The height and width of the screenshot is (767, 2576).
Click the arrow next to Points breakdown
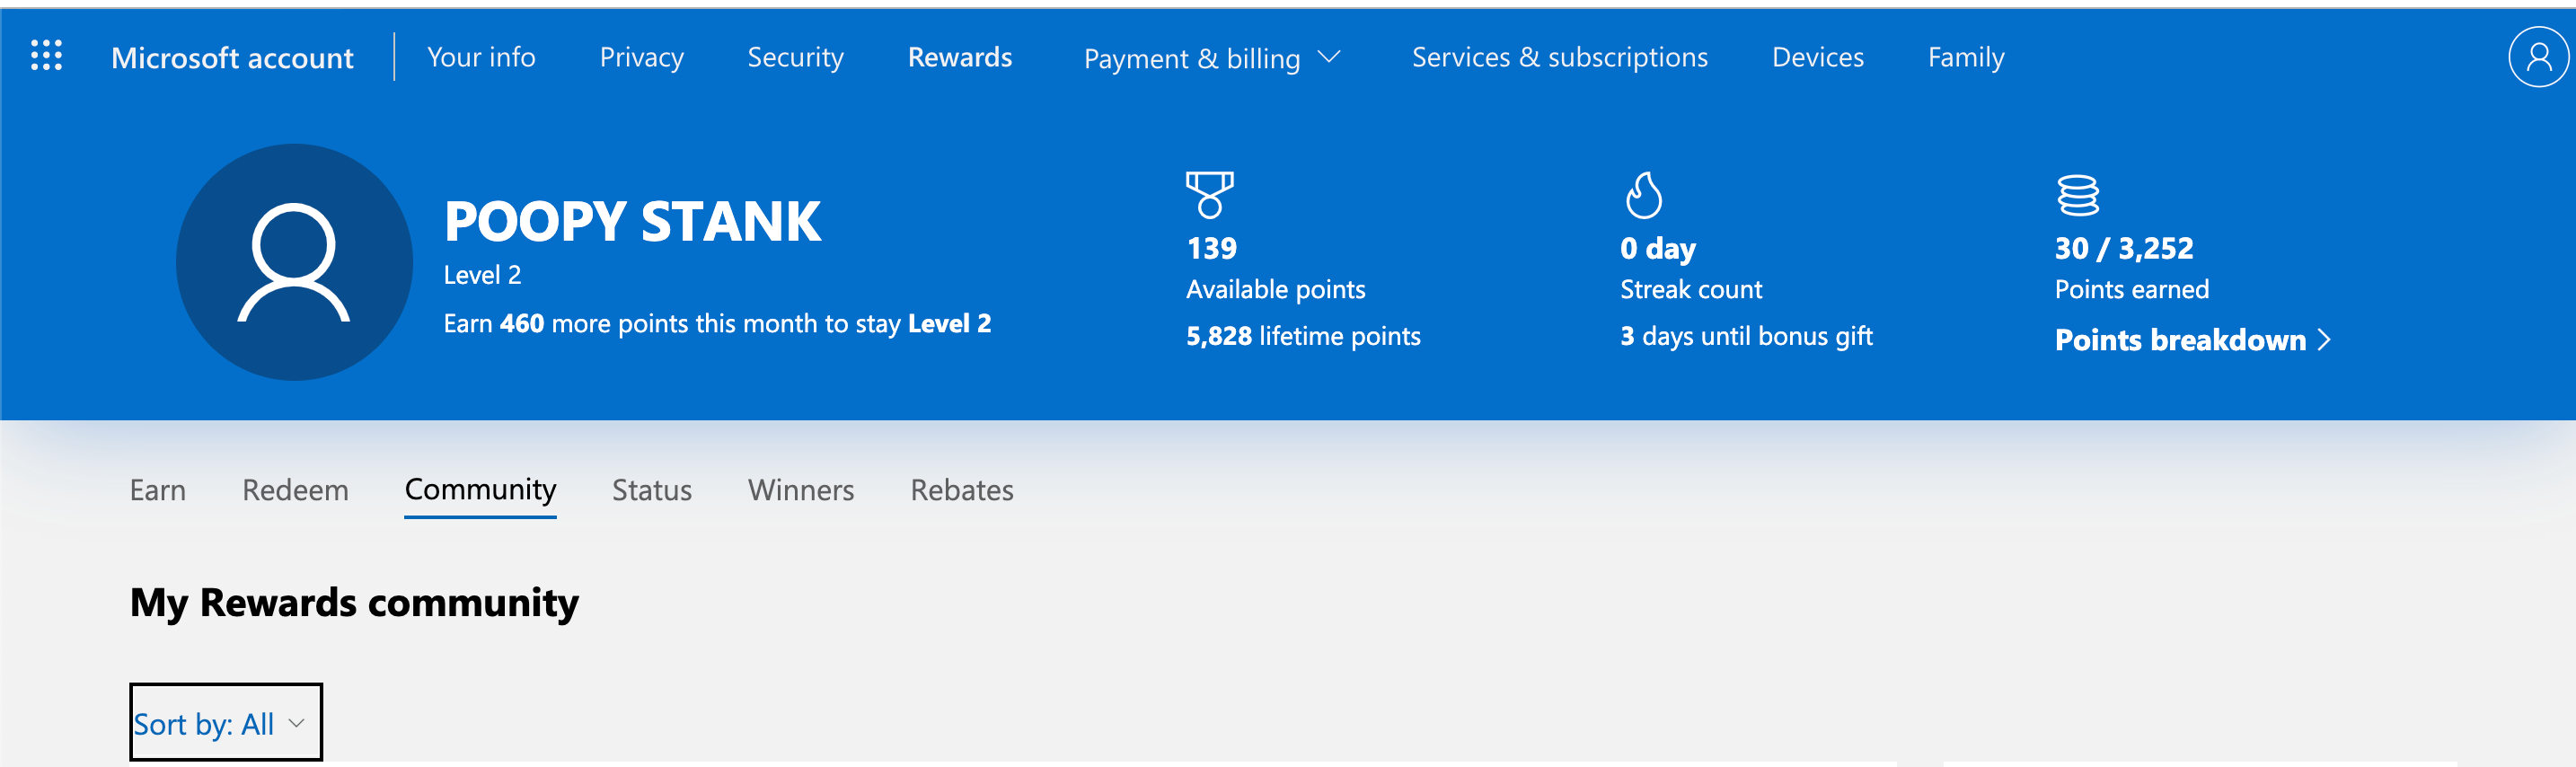(x=2324, y=341)
